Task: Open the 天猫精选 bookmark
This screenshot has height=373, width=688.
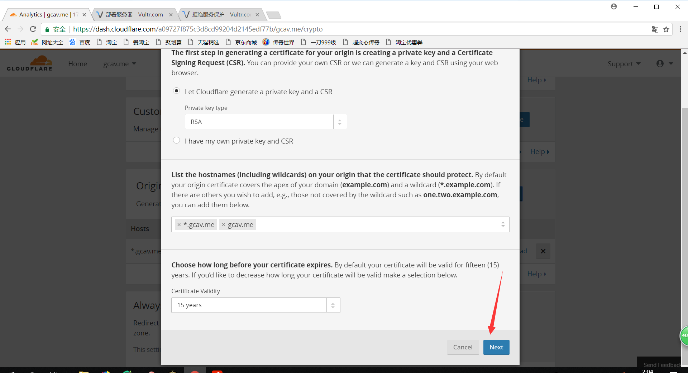Action: (x=203, y=42)
